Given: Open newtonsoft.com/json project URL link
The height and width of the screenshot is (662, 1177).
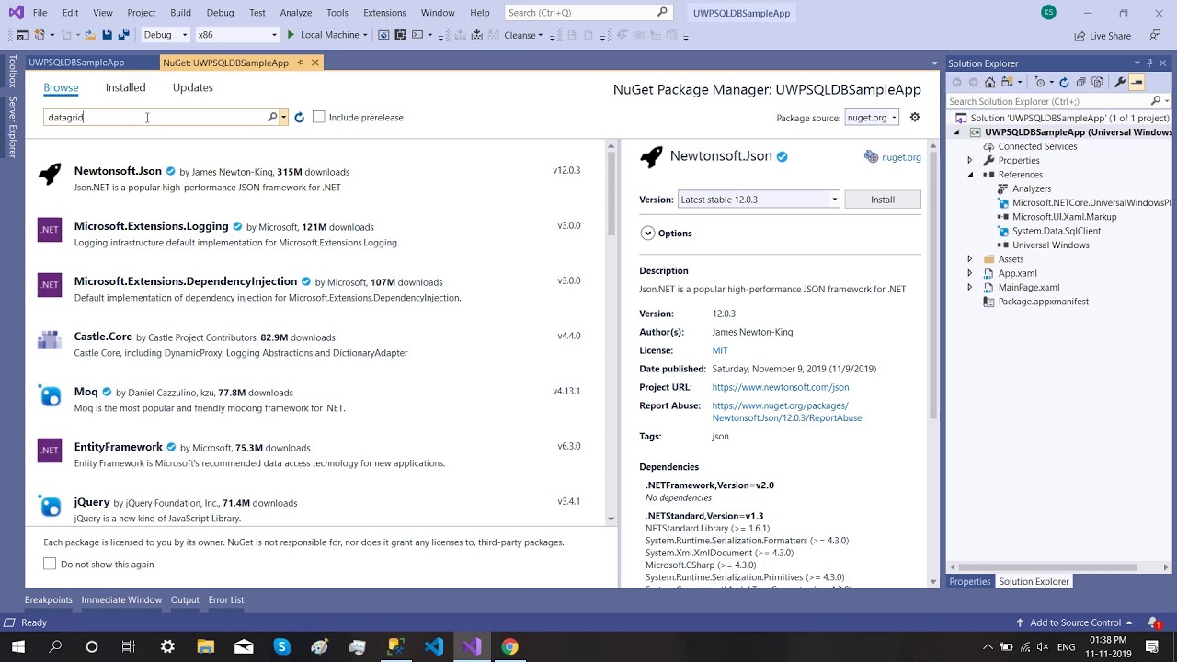Looking at the screenshot, I should [x=781, y=387].
